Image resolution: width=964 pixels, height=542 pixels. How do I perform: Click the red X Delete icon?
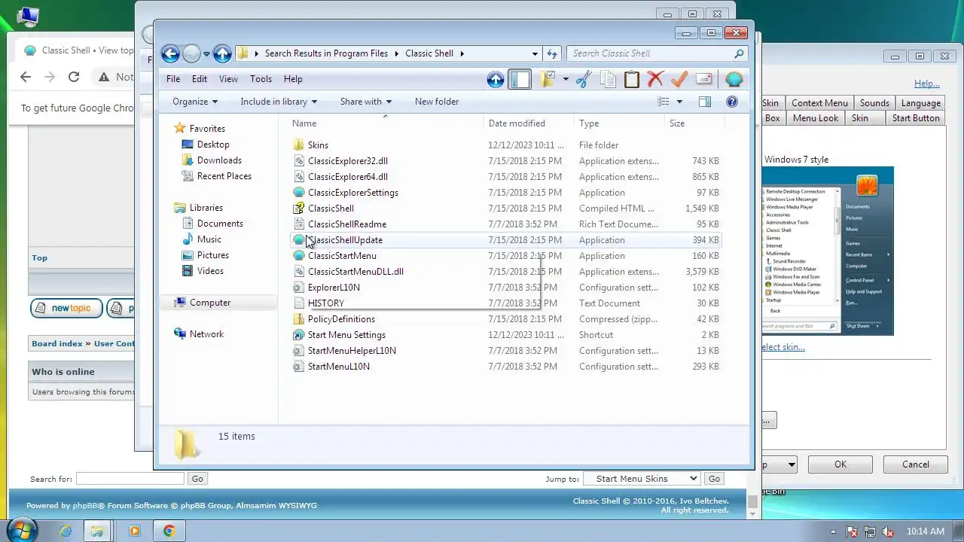[x=655, y=79]
